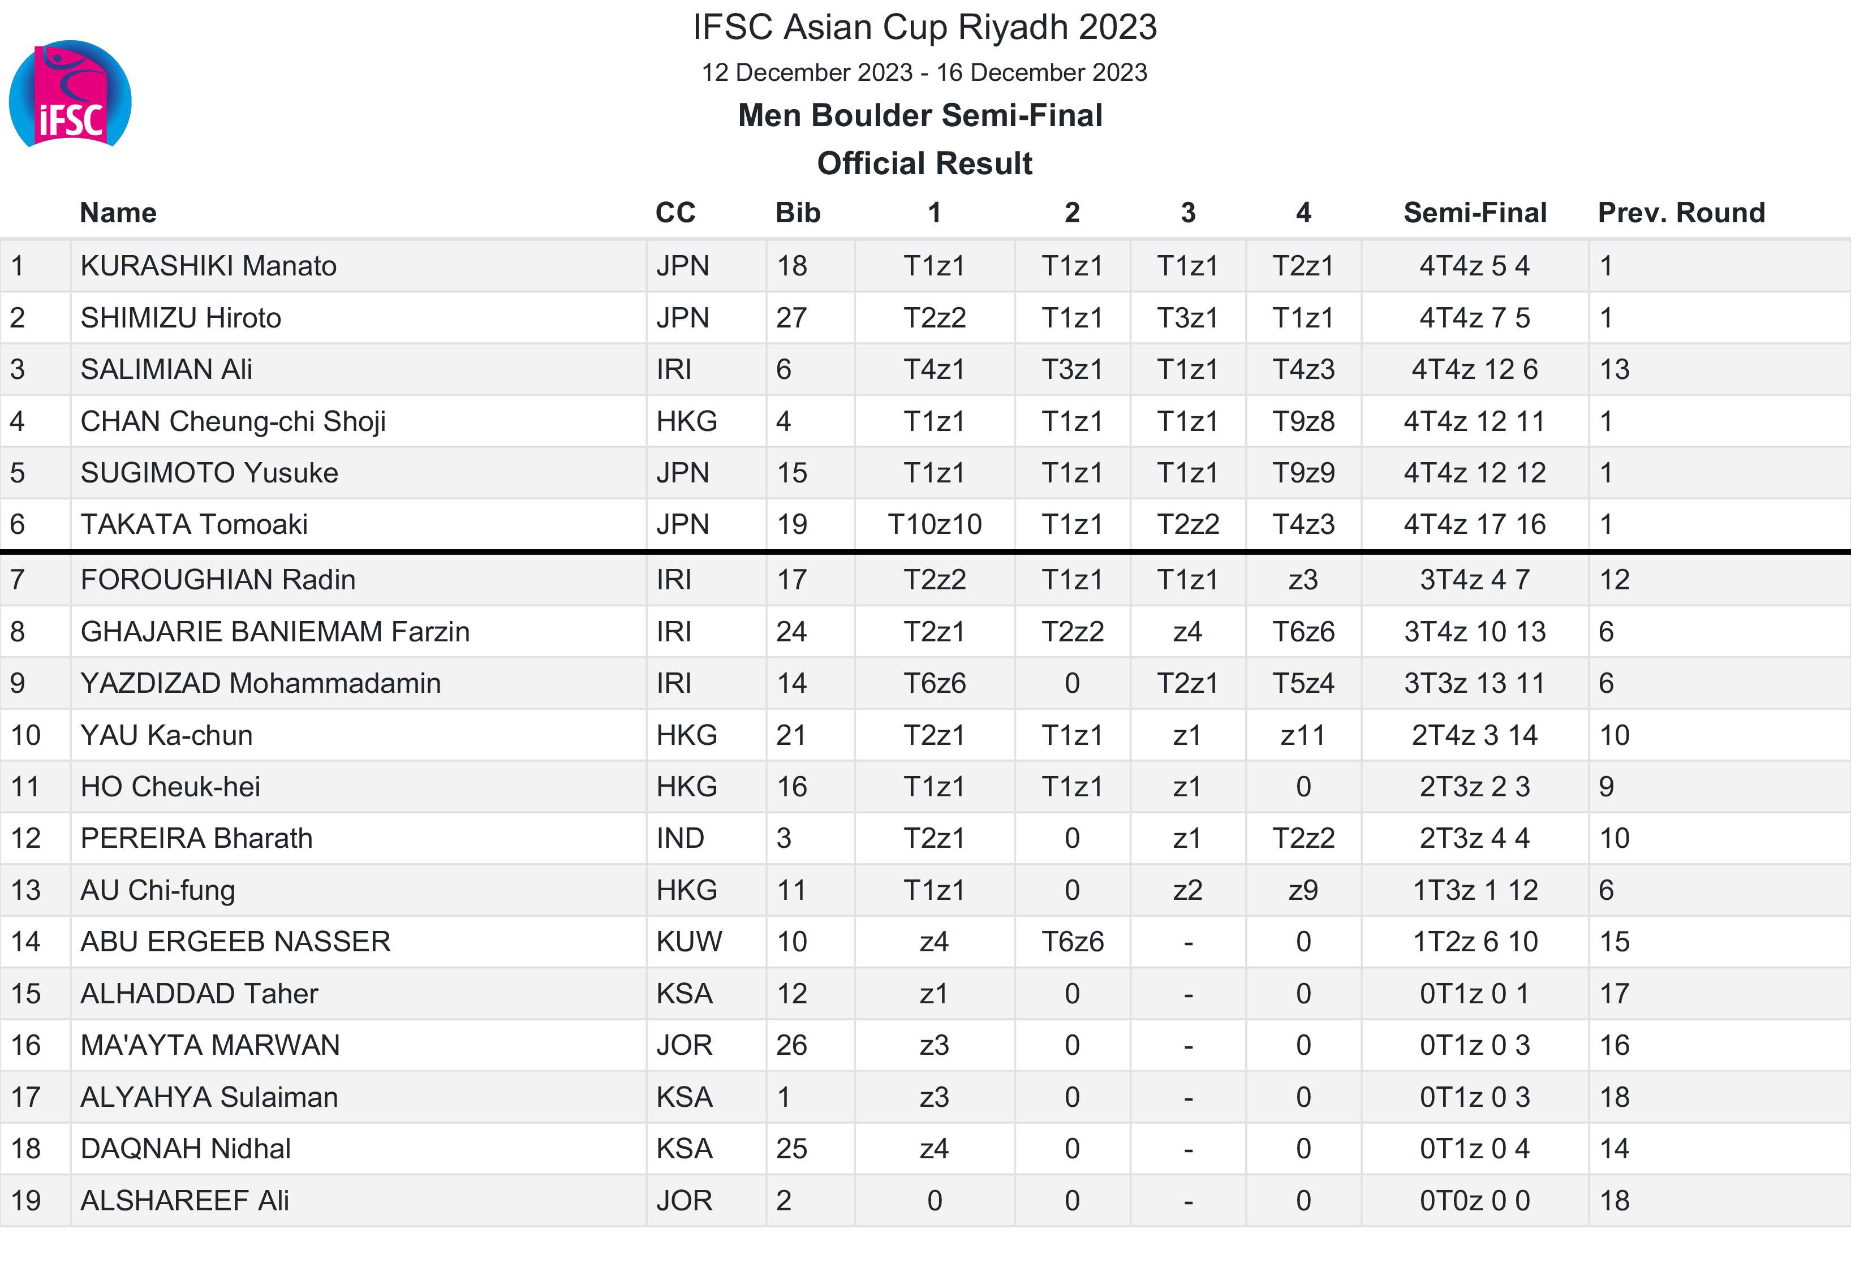Click the Semi-Final column header
Image resolution: width=1851 pixels, height=1268 pixels.
[1474, 213]
